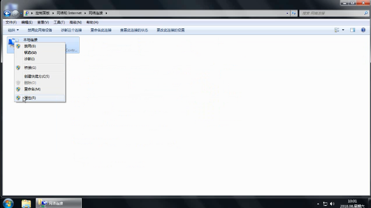Open the Windows Start orb
This screenshot has width=371, height=208.
click(x=8, y=203)
